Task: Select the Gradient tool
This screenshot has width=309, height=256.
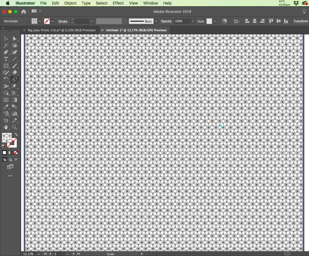Action: coord(14,100)
